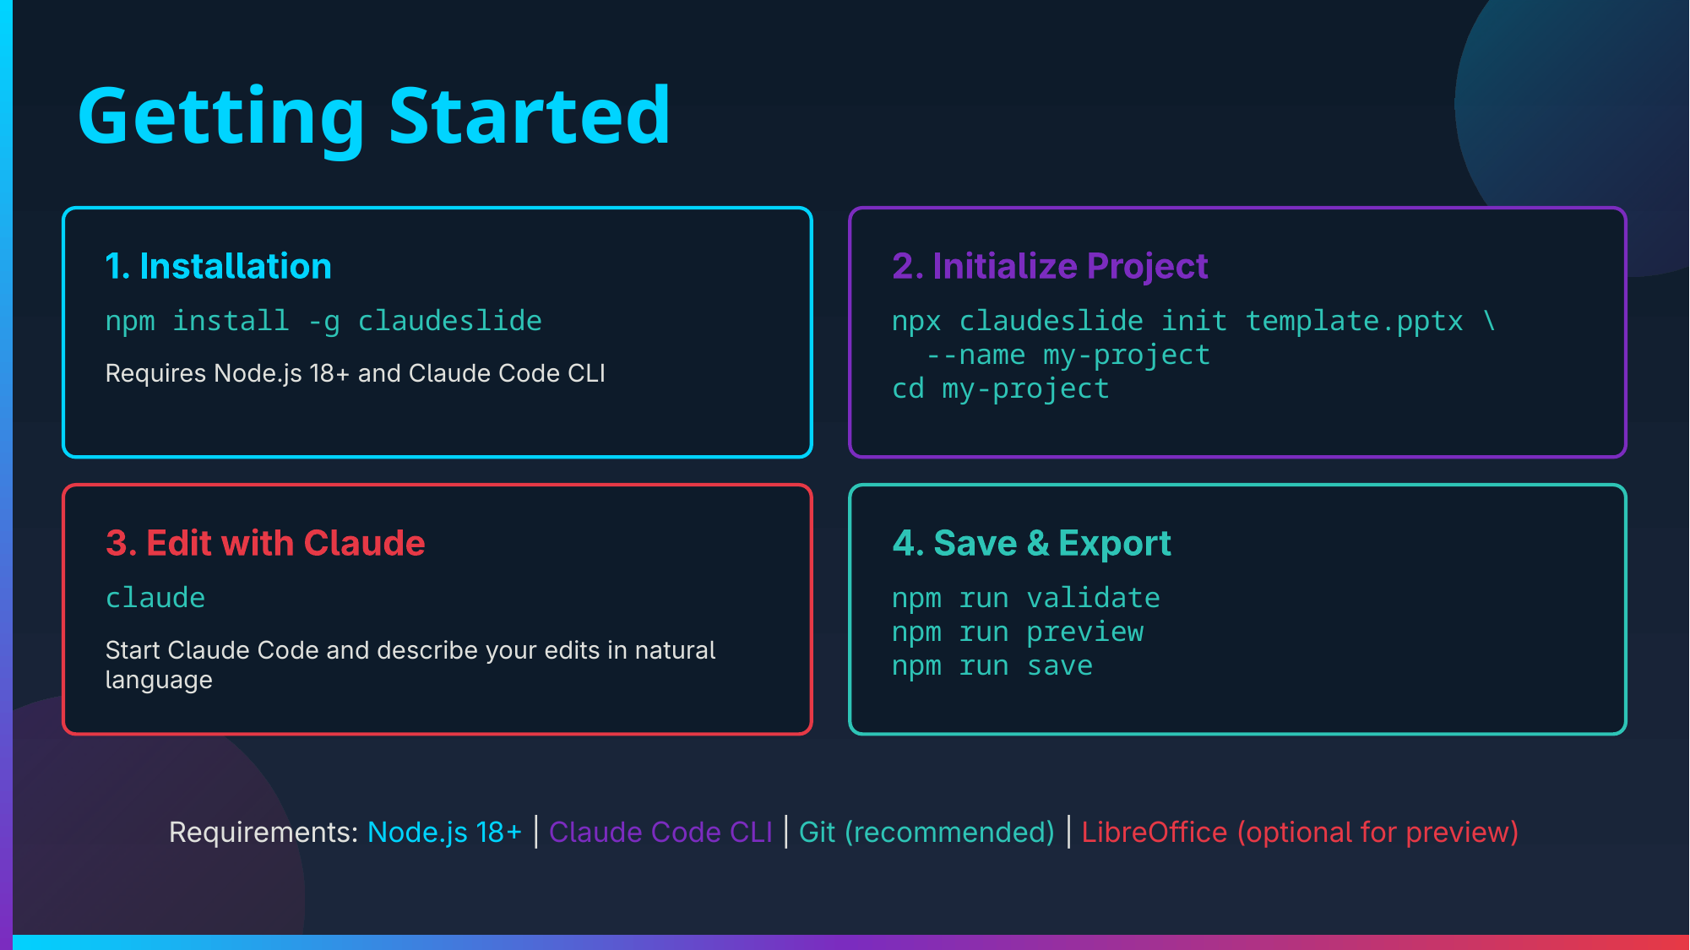Screen dimensions: 1690x950
Task: Click the cd my-project command
Action: [1000, 388]
